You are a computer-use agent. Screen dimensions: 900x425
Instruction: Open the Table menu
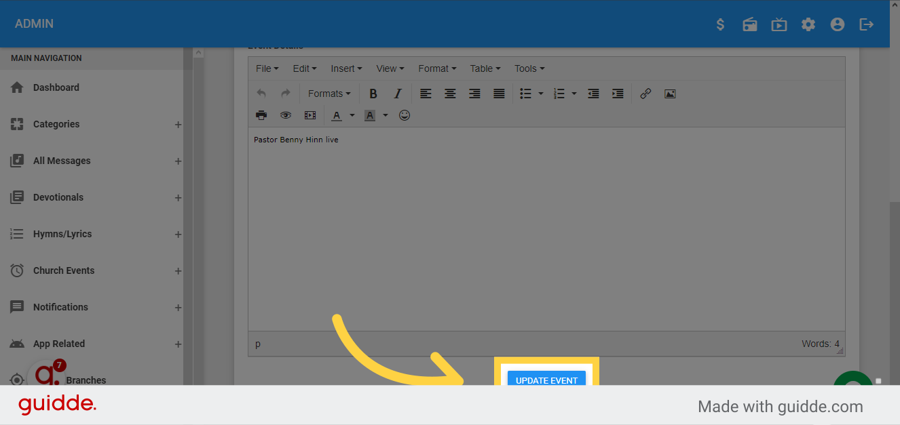click(485, 68)
